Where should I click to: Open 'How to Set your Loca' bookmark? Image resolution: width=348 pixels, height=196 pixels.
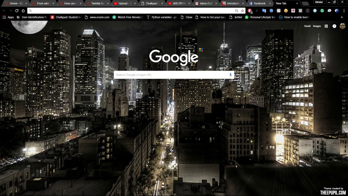click(211, 17)
